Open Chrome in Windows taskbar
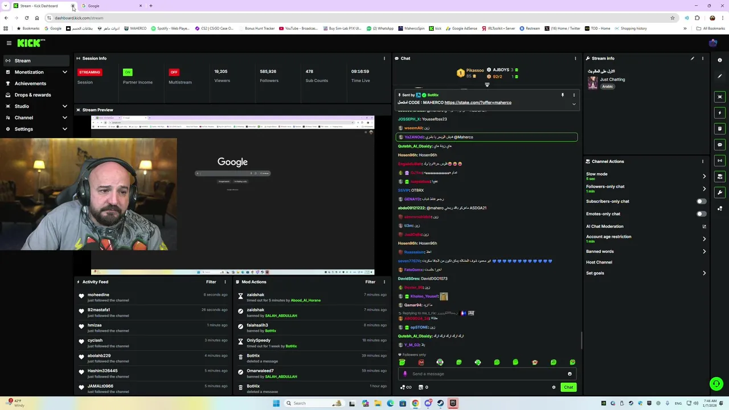Viewport: 729px width, 410px height. click(415, 403)
